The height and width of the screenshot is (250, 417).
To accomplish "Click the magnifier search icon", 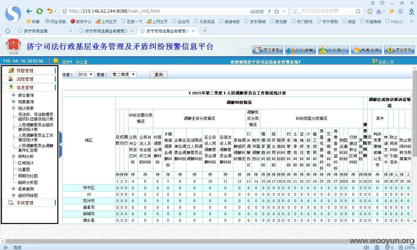I will [358, 11].
